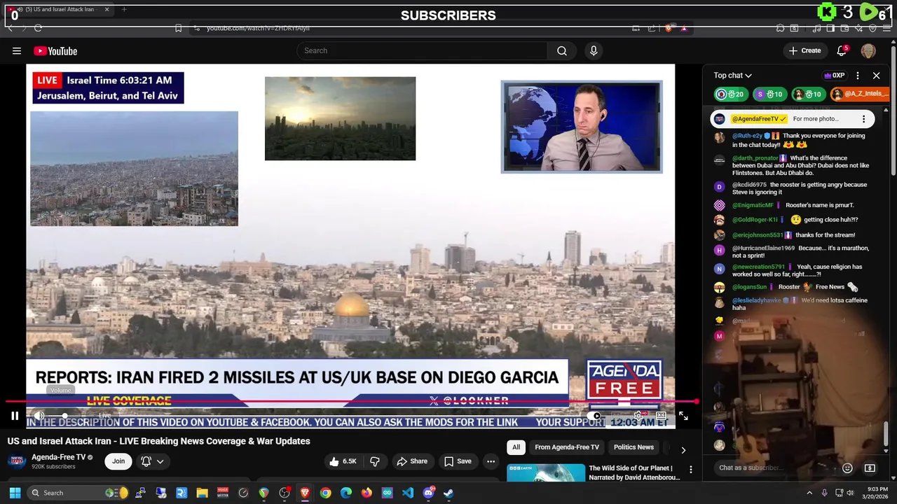Image resolution: width=897 pixels, height=504 pixels.
Task: Click the address bar URL
Action: click(x=258, y=28)
